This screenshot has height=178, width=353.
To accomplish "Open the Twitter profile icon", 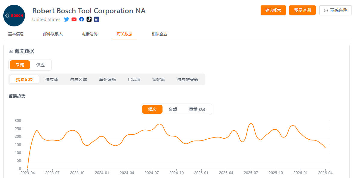I will [67, 19].
